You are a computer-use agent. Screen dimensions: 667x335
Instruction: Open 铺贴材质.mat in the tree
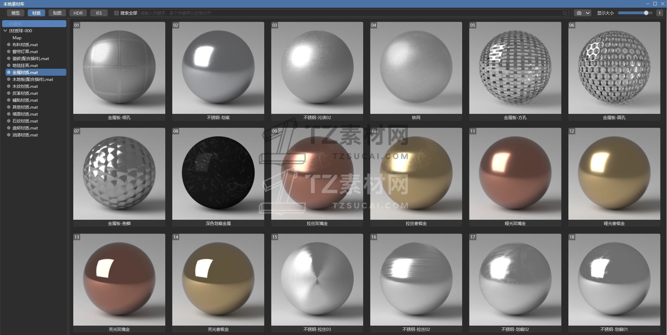(x=25, y=100)
